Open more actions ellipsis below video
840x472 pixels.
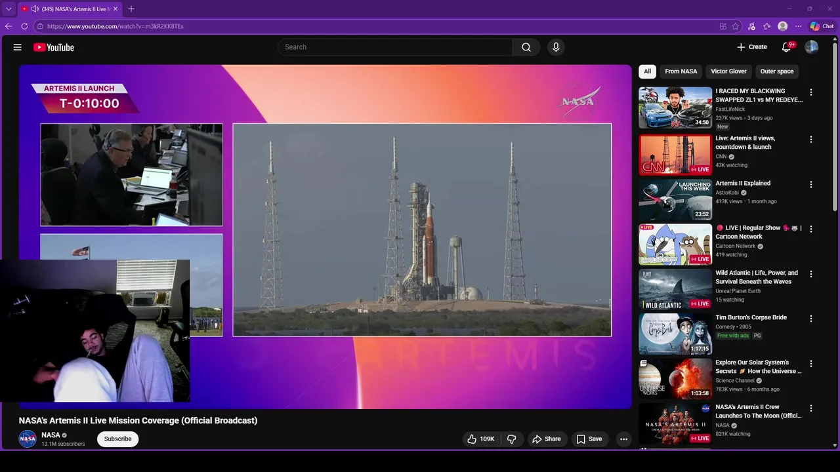[x=624, y=439]
